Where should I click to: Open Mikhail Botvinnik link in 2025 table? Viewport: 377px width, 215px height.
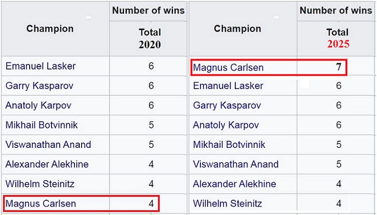pos(229,144)
